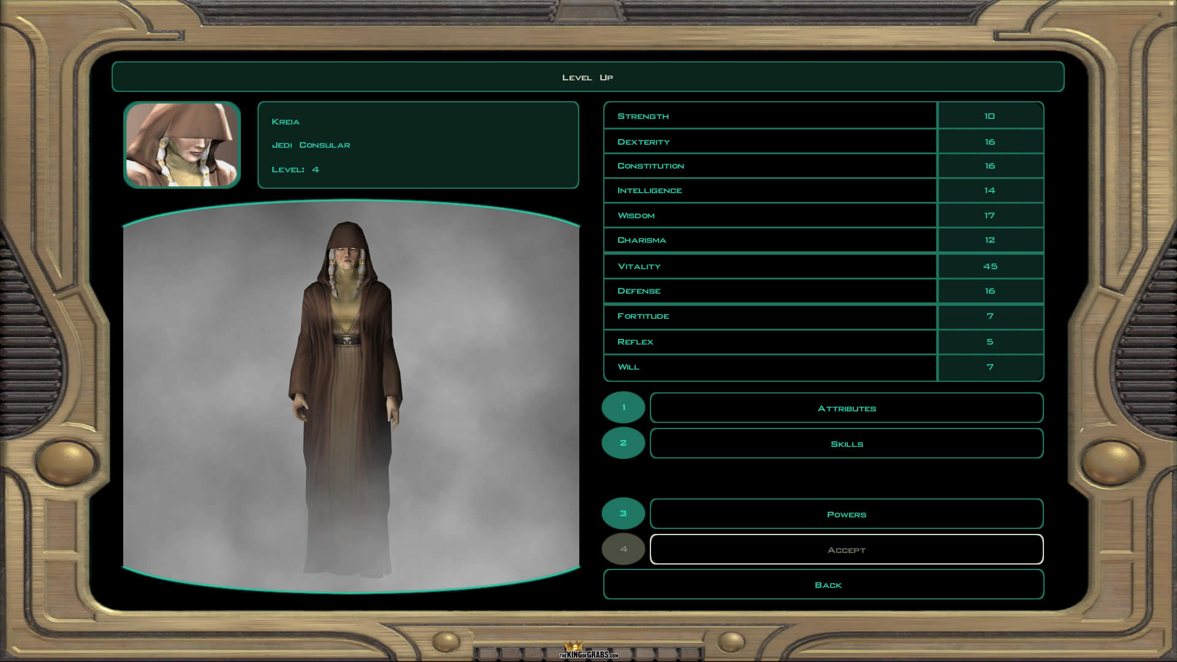This screenshot has height=662, width=1177.
Task: Click Kreia's portrait thumbnail
Action: click(x=182, y=145)
